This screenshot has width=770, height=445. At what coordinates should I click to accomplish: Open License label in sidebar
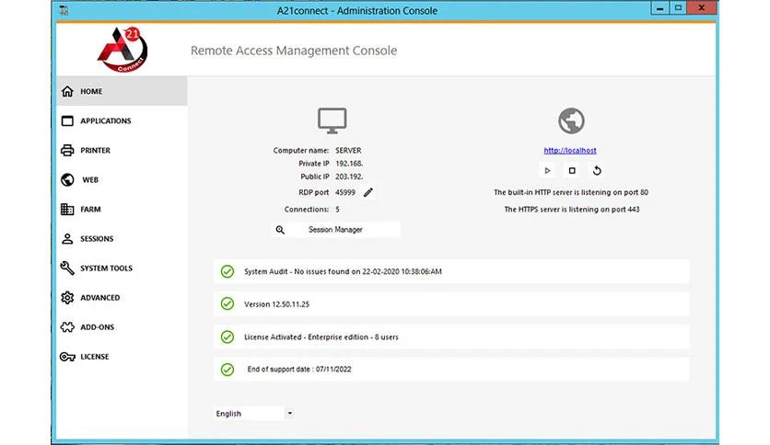(95, 357)
